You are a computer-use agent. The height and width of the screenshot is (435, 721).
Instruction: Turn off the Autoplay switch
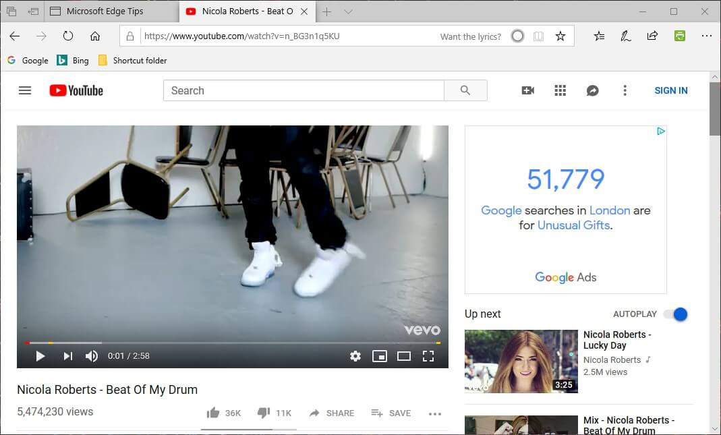coord(675,314)
